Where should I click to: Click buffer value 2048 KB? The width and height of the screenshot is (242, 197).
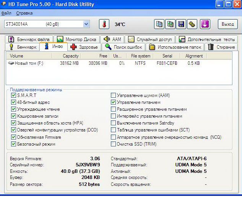coord(91,177)
